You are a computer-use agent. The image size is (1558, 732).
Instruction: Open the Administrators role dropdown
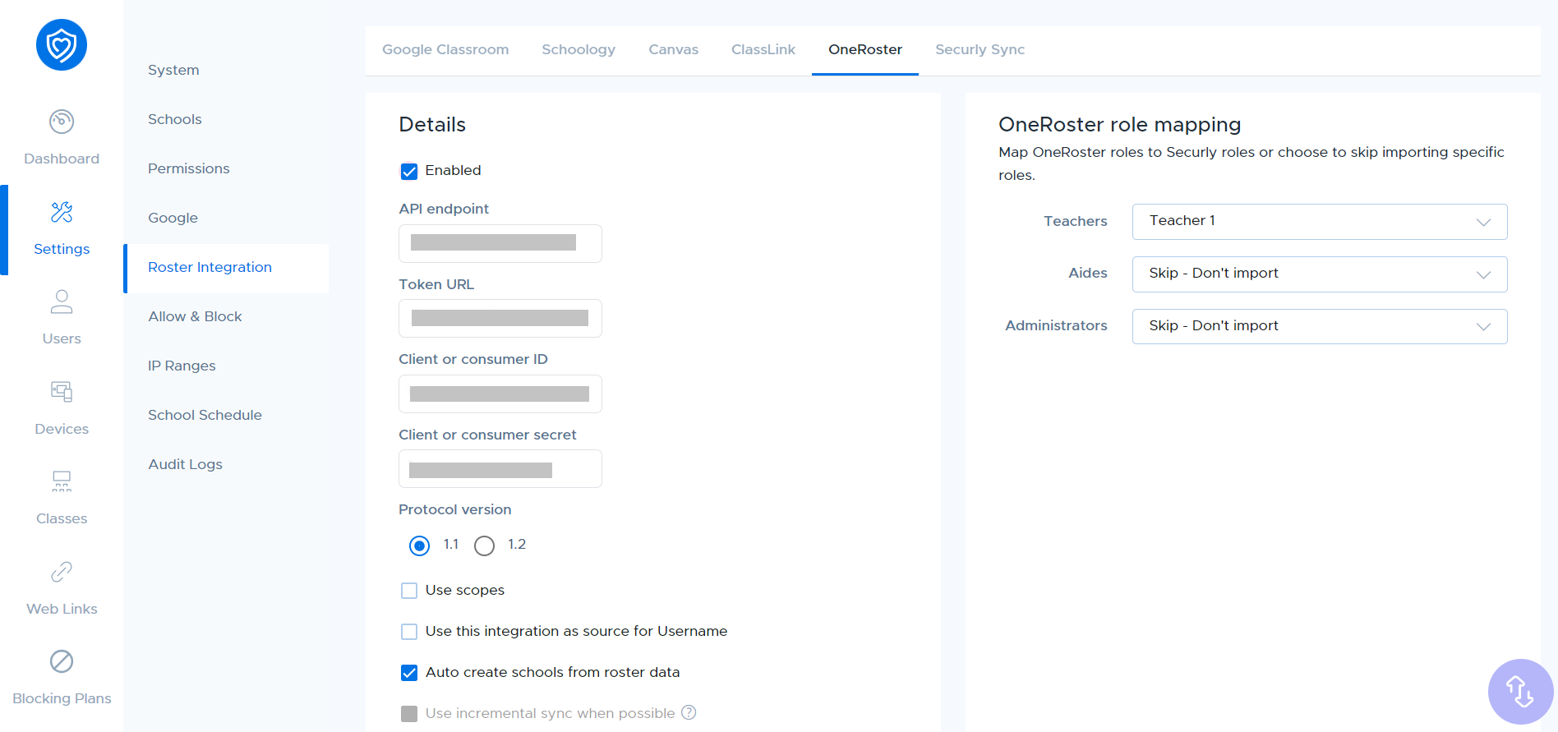pyautogui.click(x=1320, y=326)
